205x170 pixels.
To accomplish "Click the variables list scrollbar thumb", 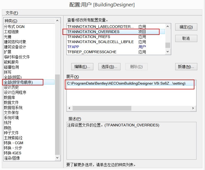I will click(168, 45).
